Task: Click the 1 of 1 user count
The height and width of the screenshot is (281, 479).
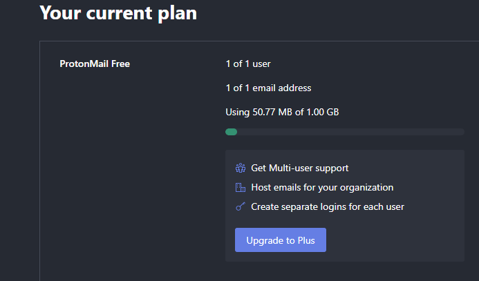Action: coord(248,64)
